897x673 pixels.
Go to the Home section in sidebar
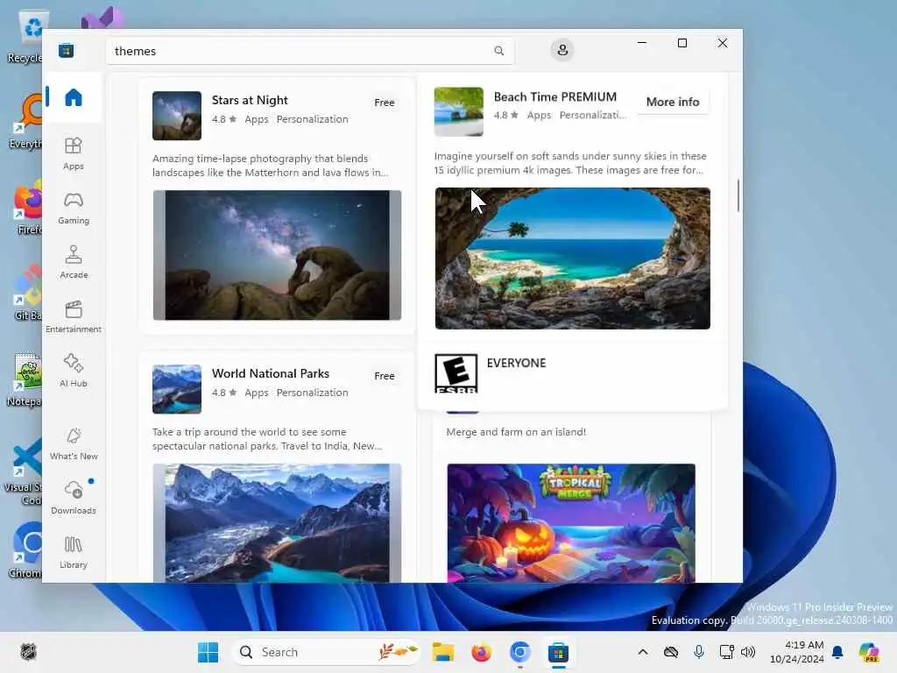[74, 97]
